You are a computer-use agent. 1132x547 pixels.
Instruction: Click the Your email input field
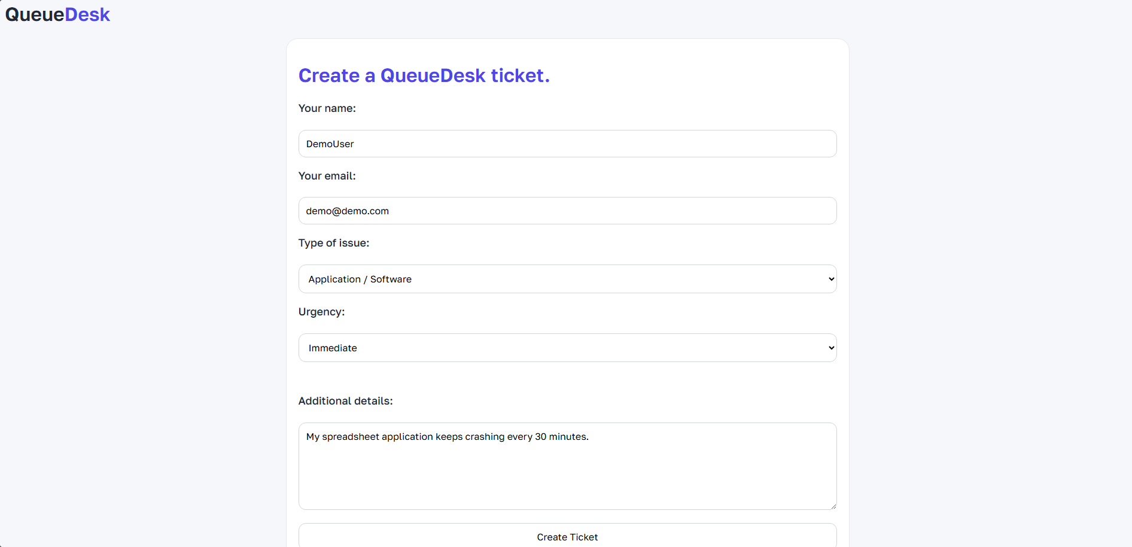coord(567,211)
